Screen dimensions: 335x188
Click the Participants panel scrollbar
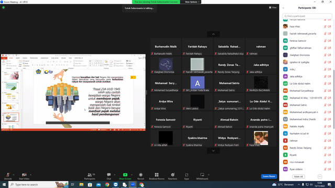pos(333,99)
